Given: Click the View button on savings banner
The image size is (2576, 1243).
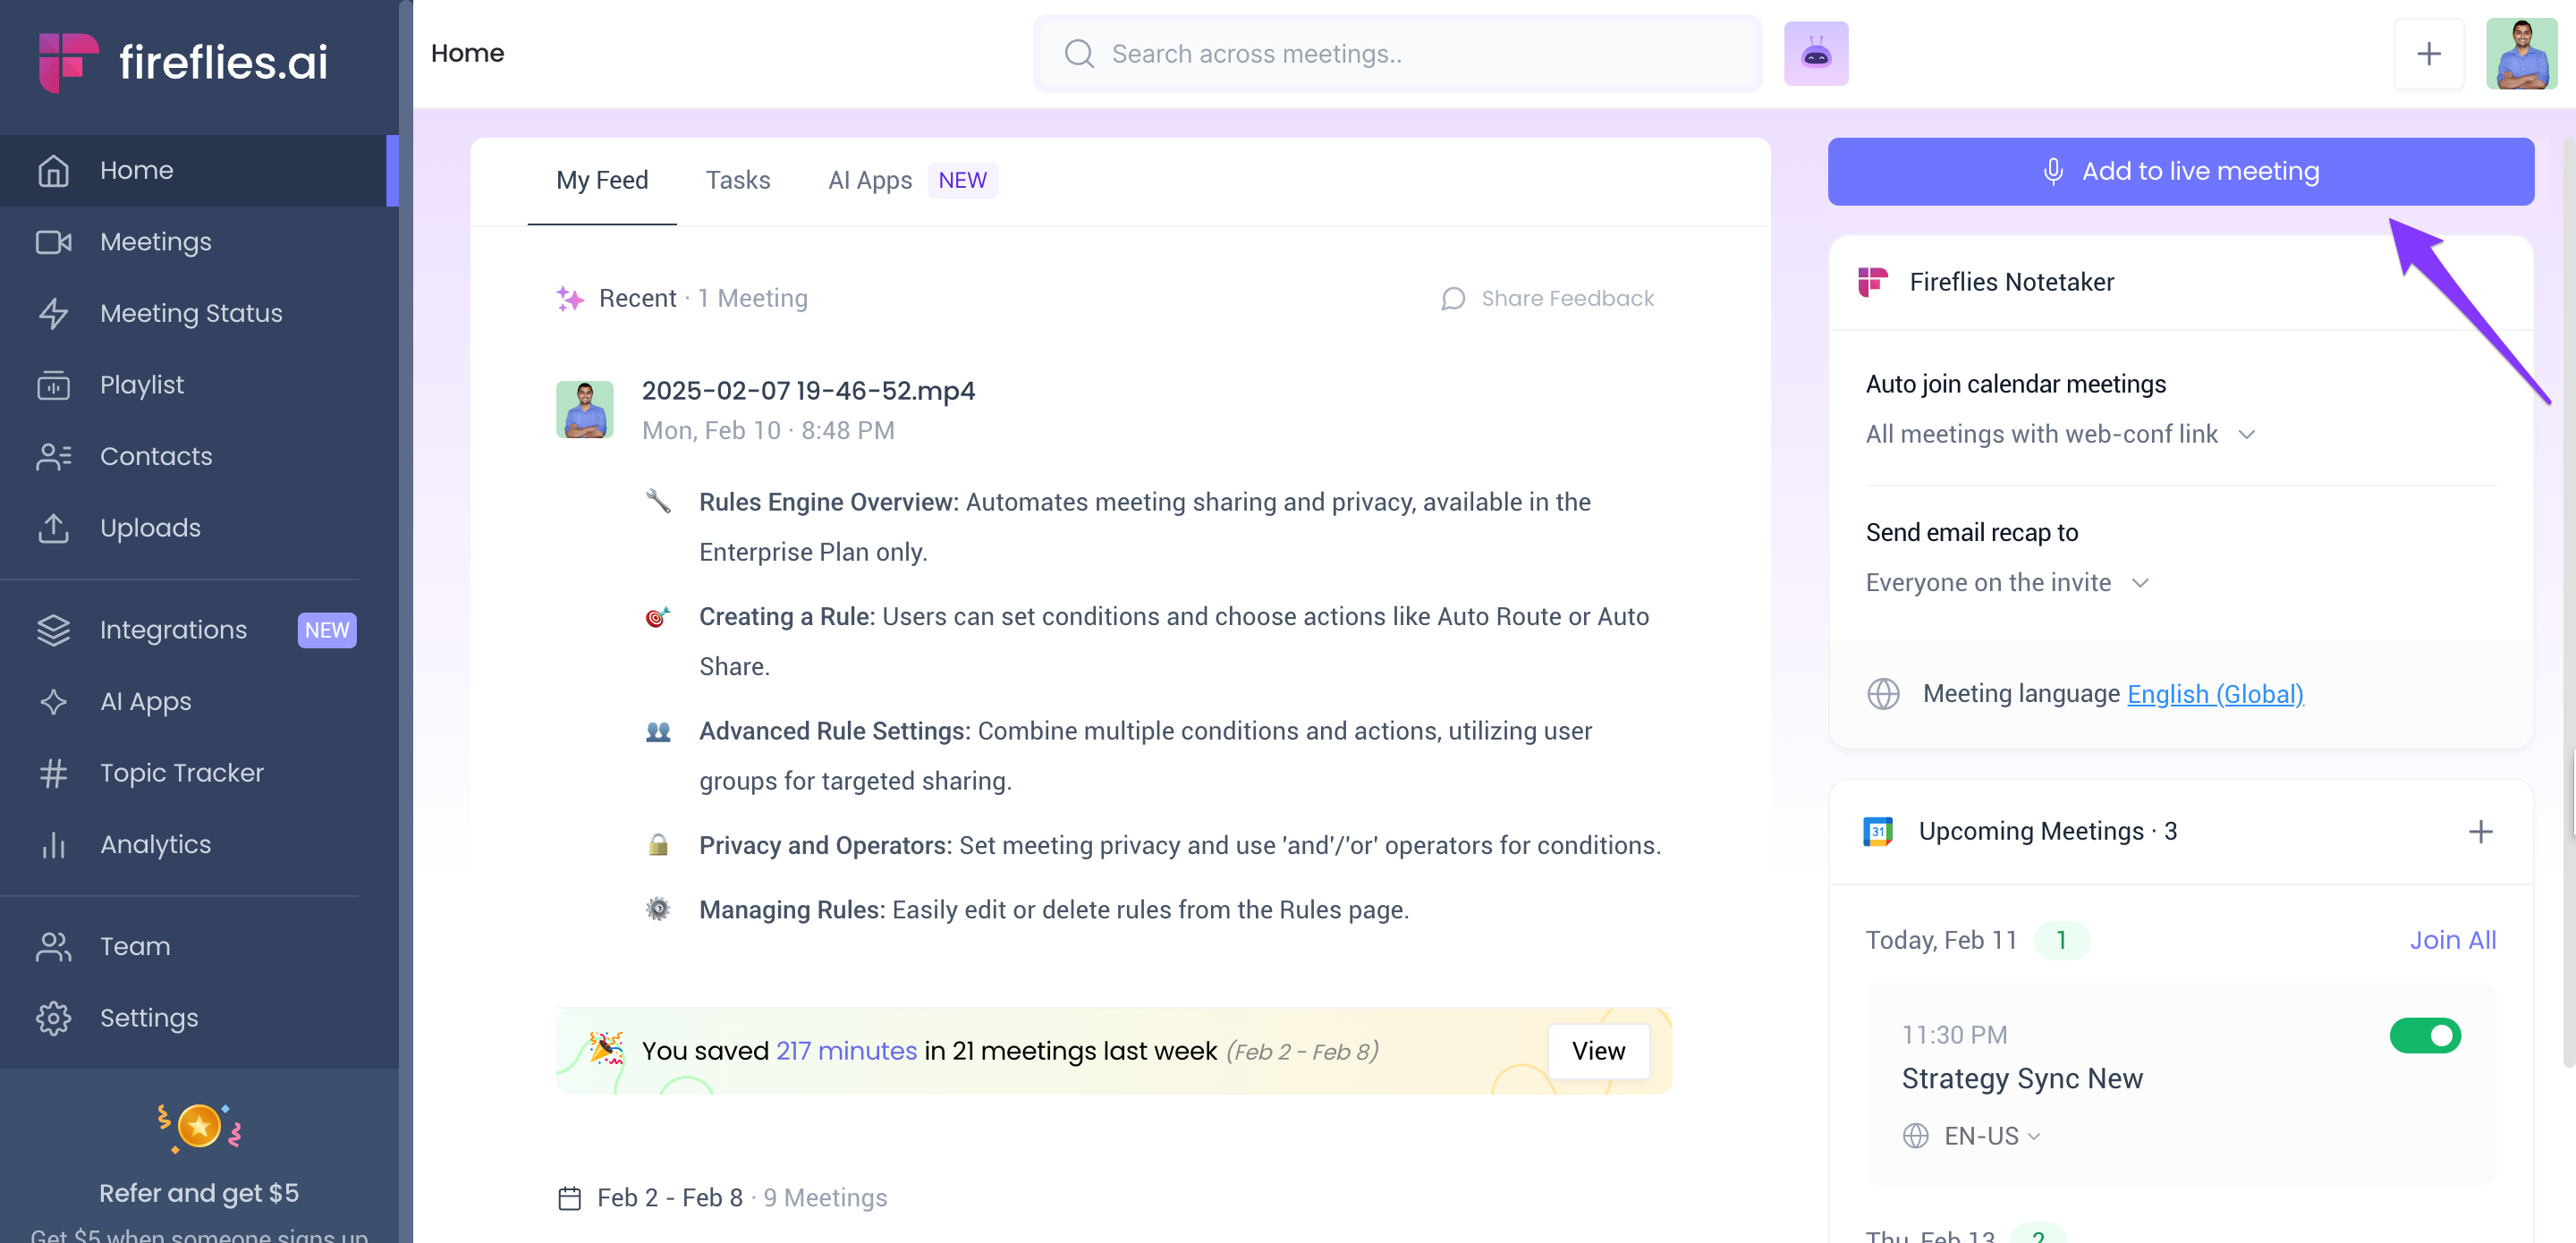Looking at the screenshot, I should (1598, 1052).
